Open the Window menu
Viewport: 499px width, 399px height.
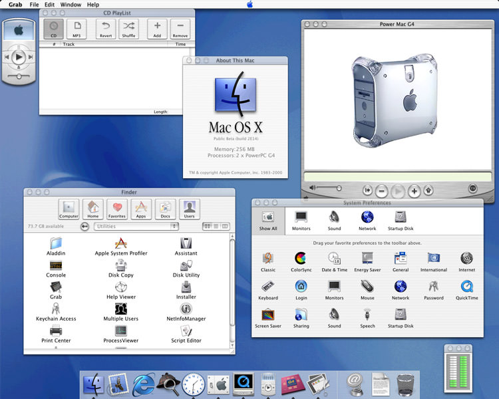[x=71, y=5]
